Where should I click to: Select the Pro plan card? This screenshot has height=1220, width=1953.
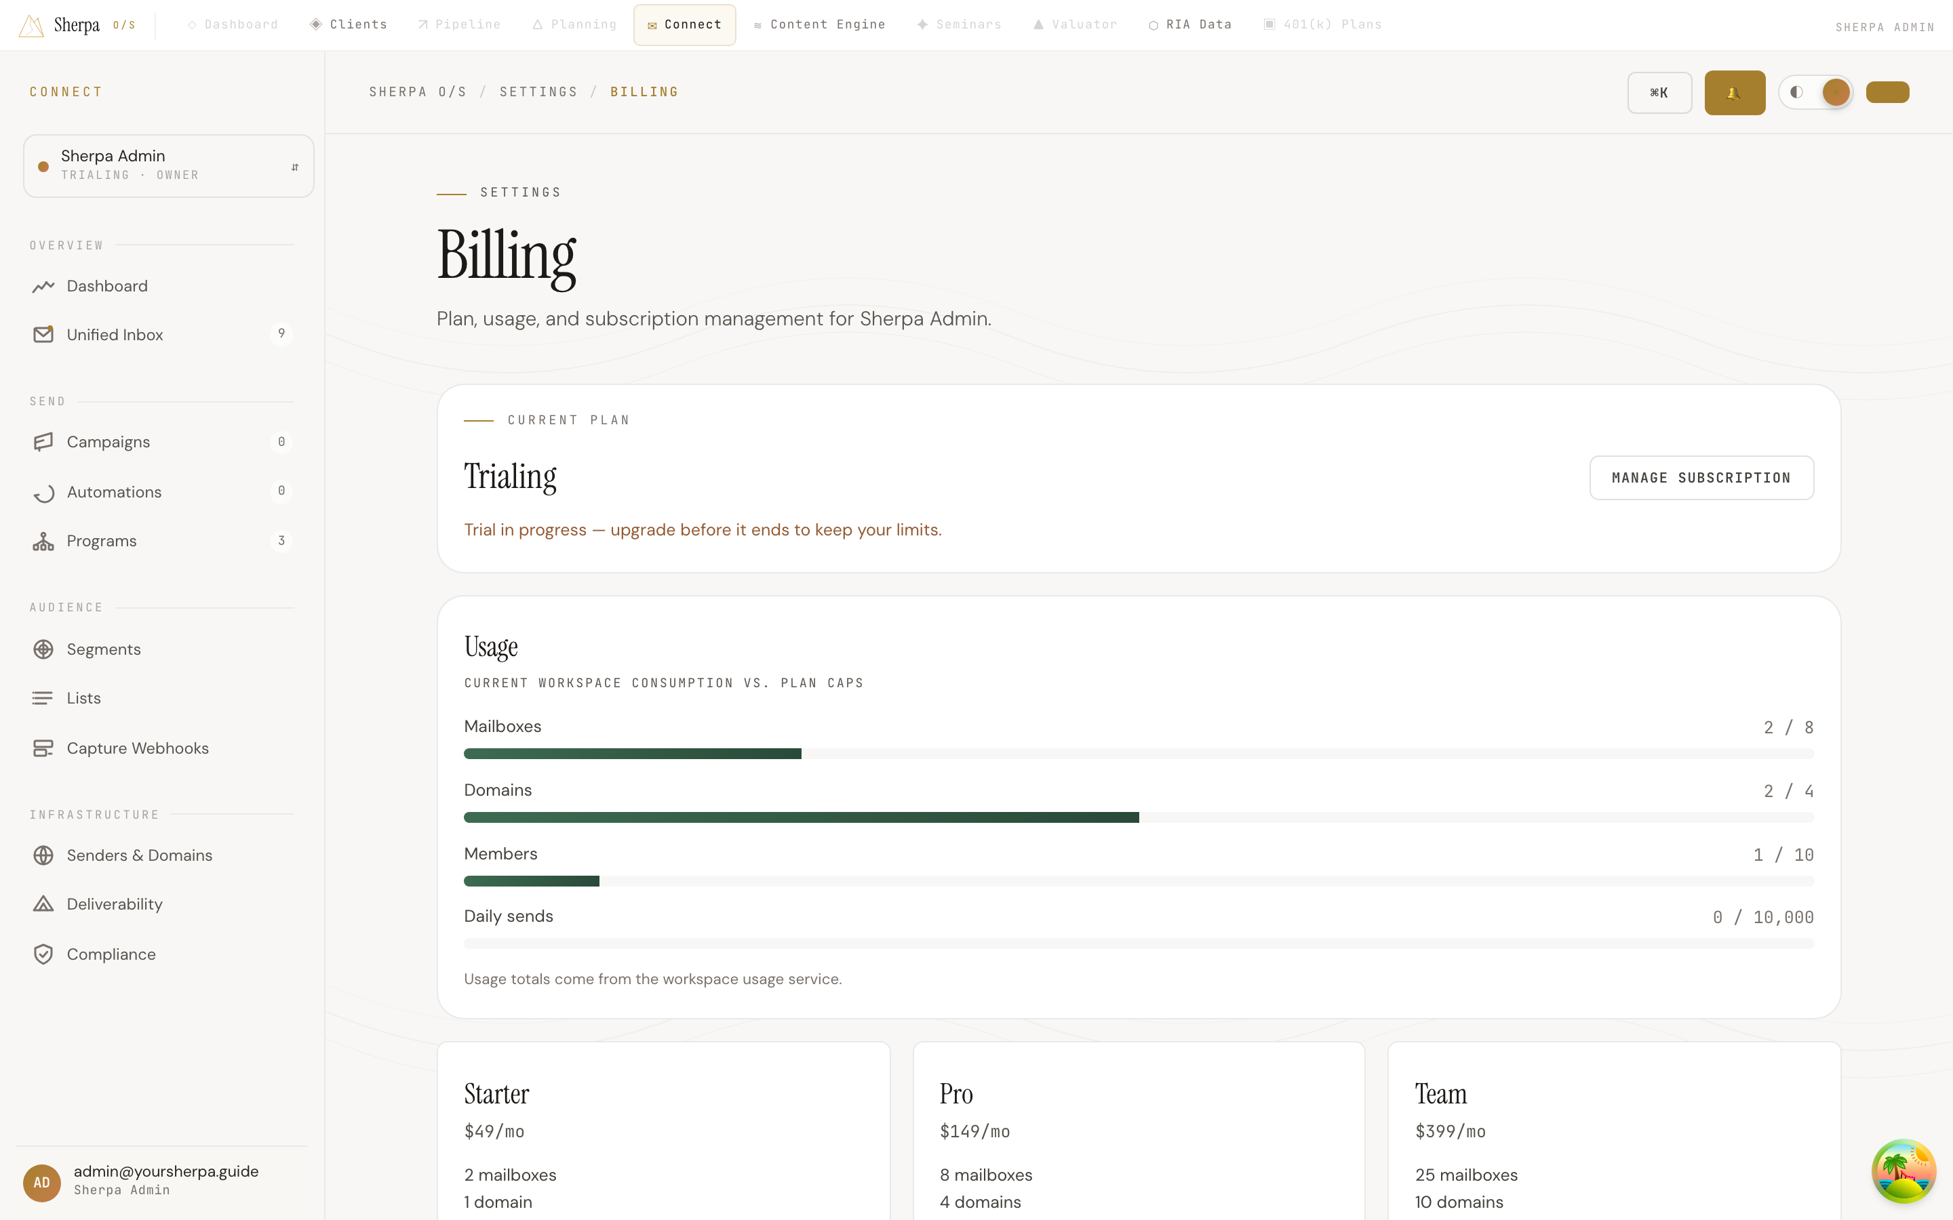point(1139,1131)
